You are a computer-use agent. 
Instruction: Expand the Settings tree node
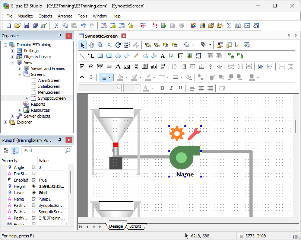click(x=12, y=51)
